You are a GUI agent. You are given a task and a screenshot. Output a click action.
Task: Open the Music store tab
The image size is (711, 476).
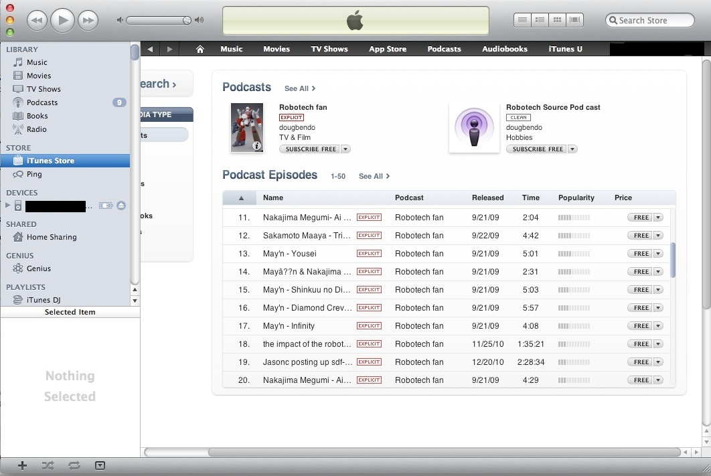[231, 49]
